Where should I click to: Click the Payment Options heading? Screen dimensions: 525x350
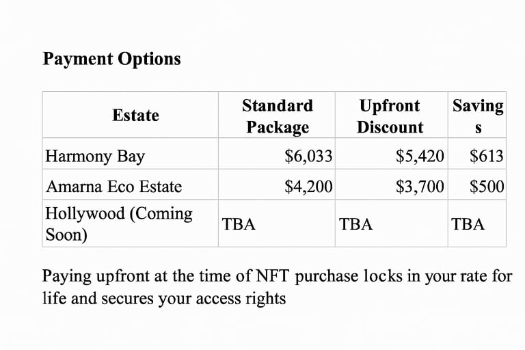(x=111, y=59)
